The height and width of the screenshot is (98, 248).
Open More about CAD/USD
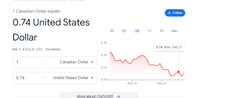coord(99,96)
